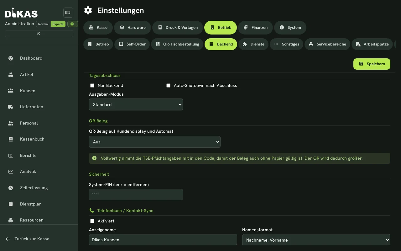Select the Servicebereiche sub-tab
The image size is (401, 251).
[327, 44]
